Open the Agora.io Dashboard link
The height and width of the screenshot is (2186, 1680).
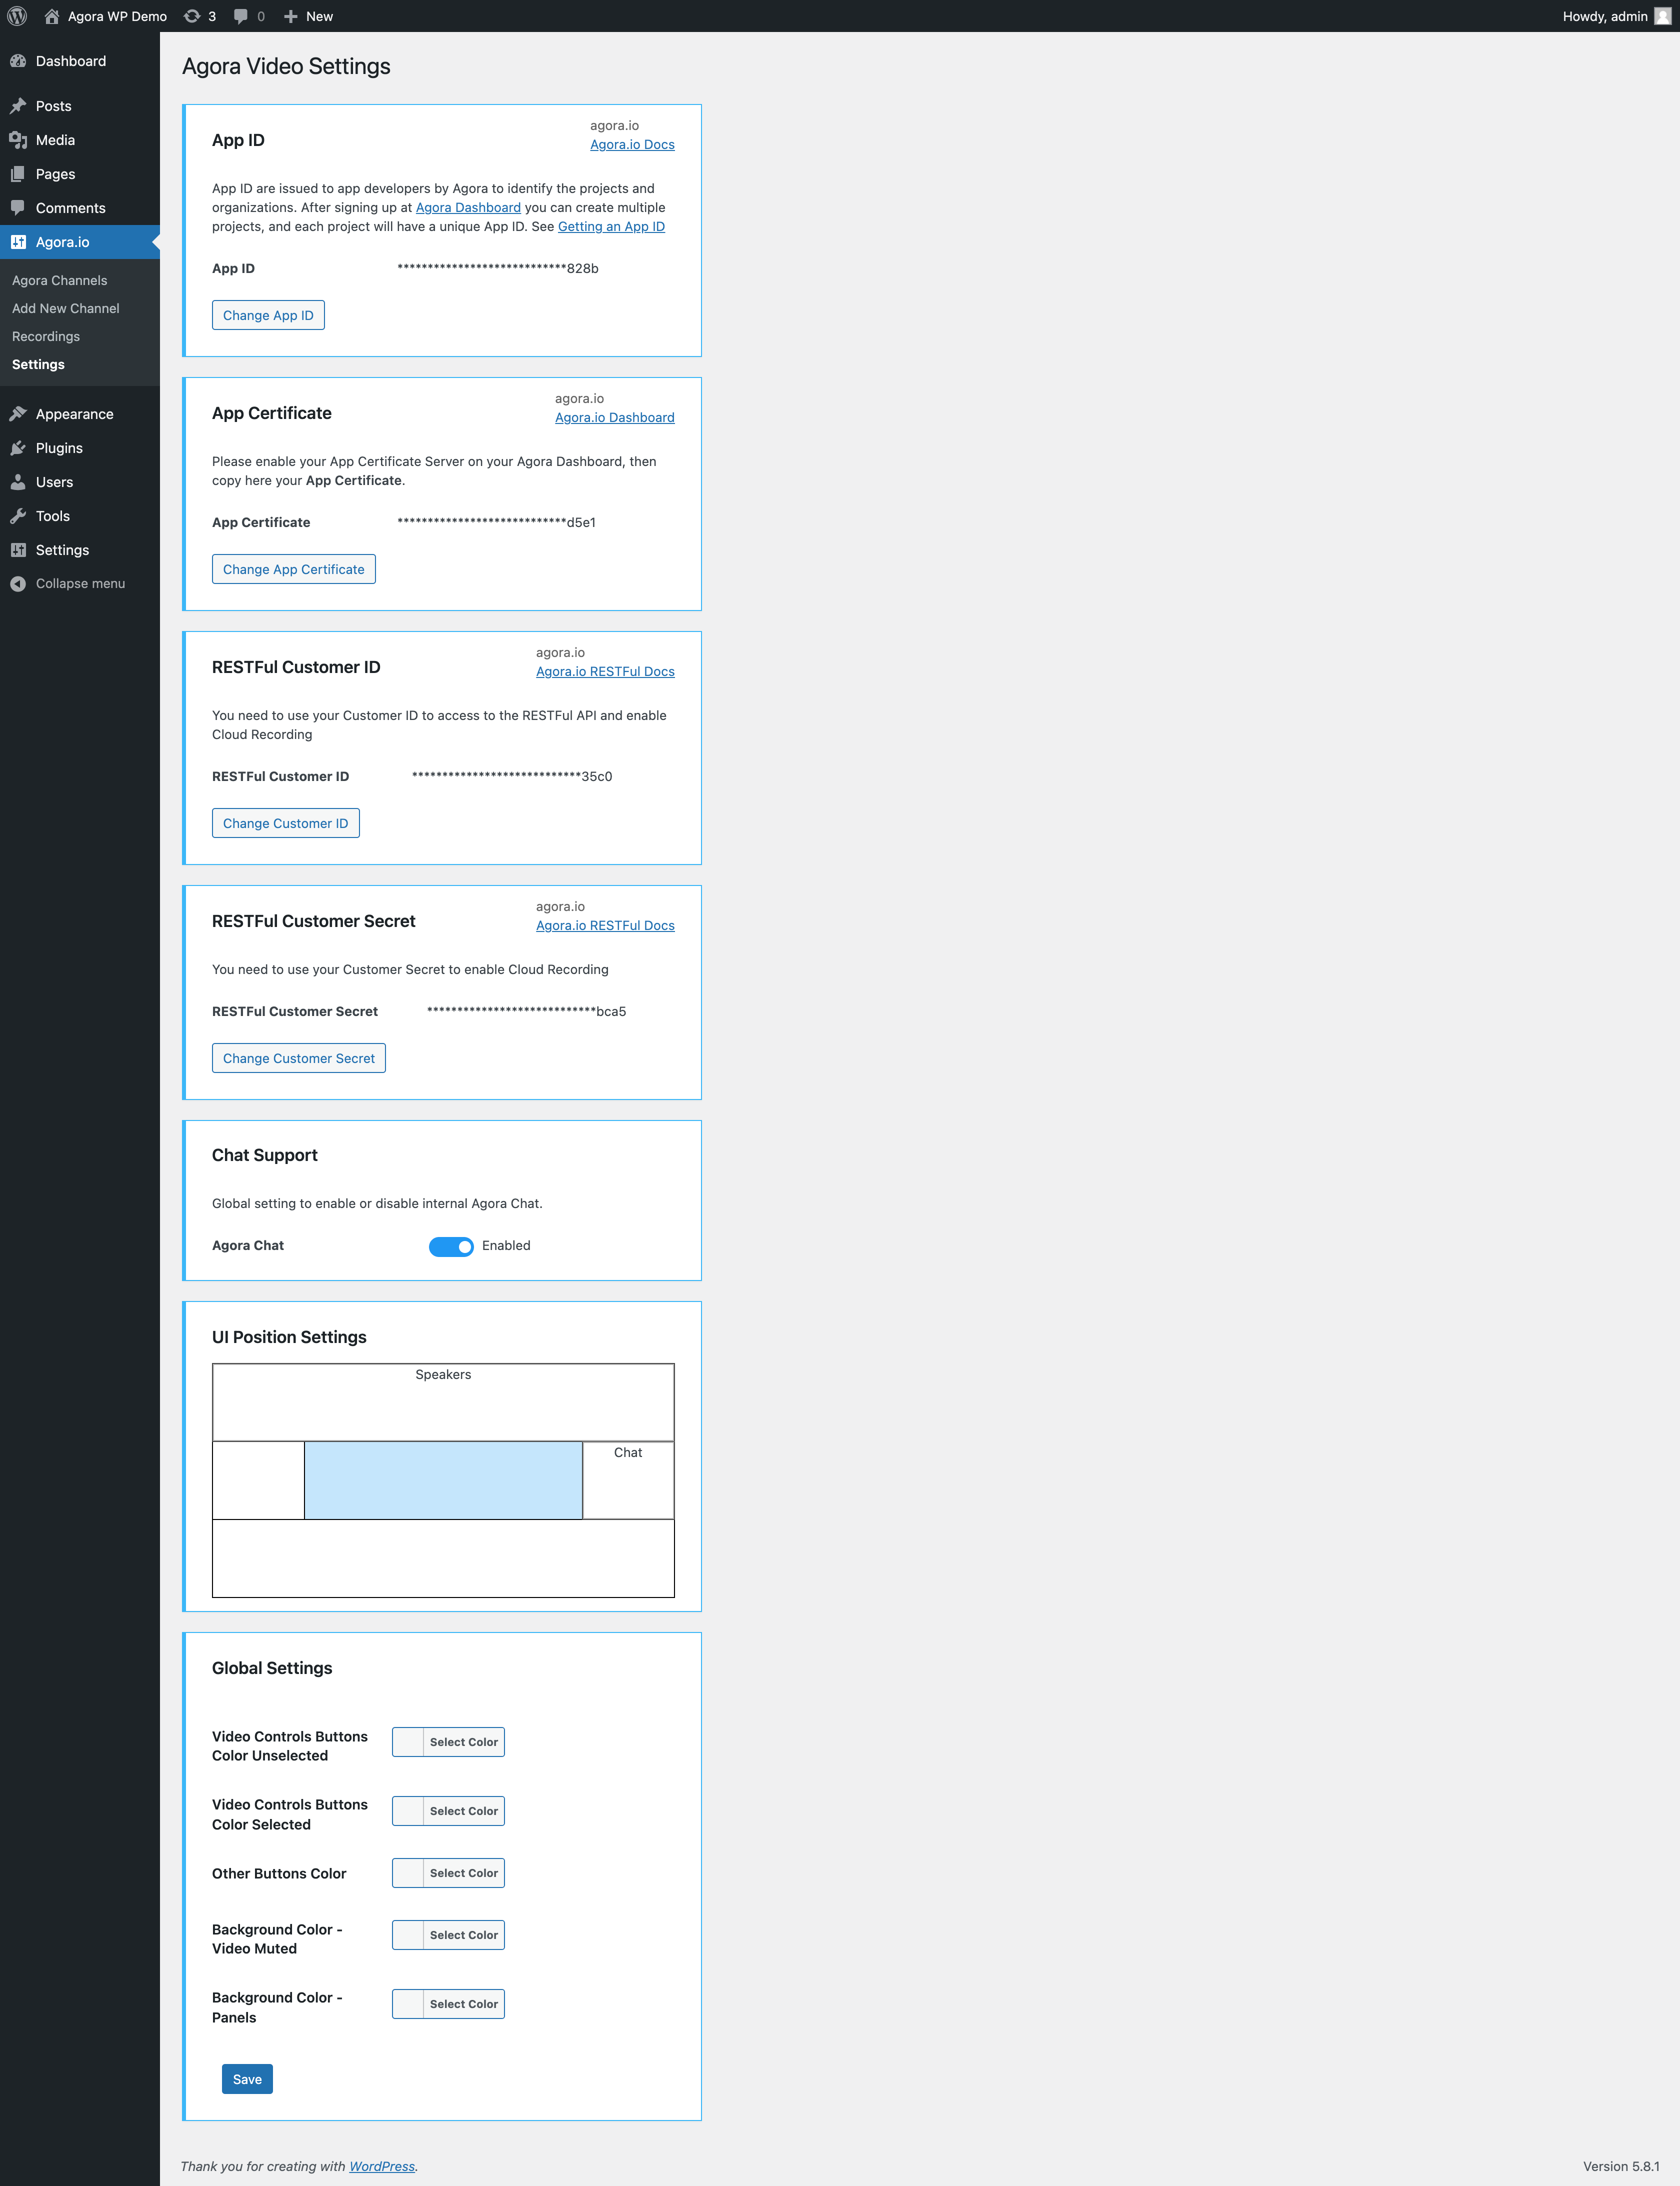point(615,418)
